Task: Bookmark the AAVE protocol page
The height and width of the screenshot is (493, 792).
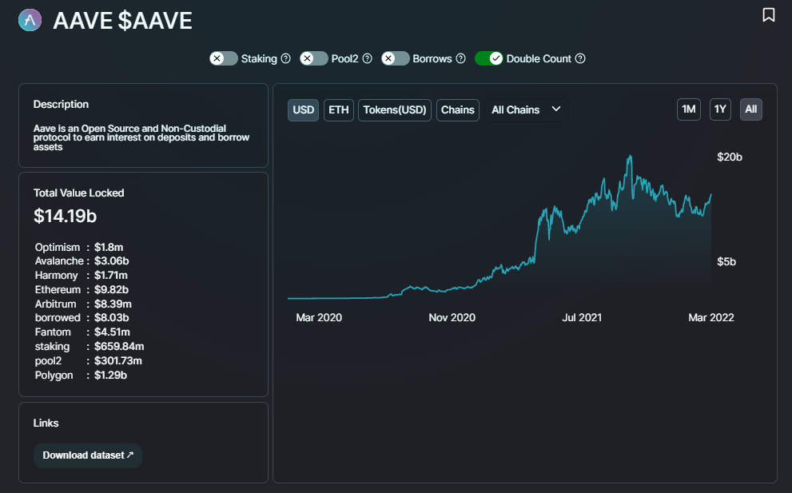Action: coord(768,14)
